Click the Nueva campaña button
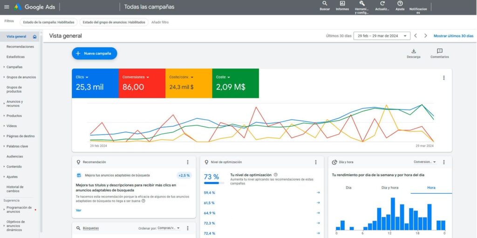 click(95, 54)
